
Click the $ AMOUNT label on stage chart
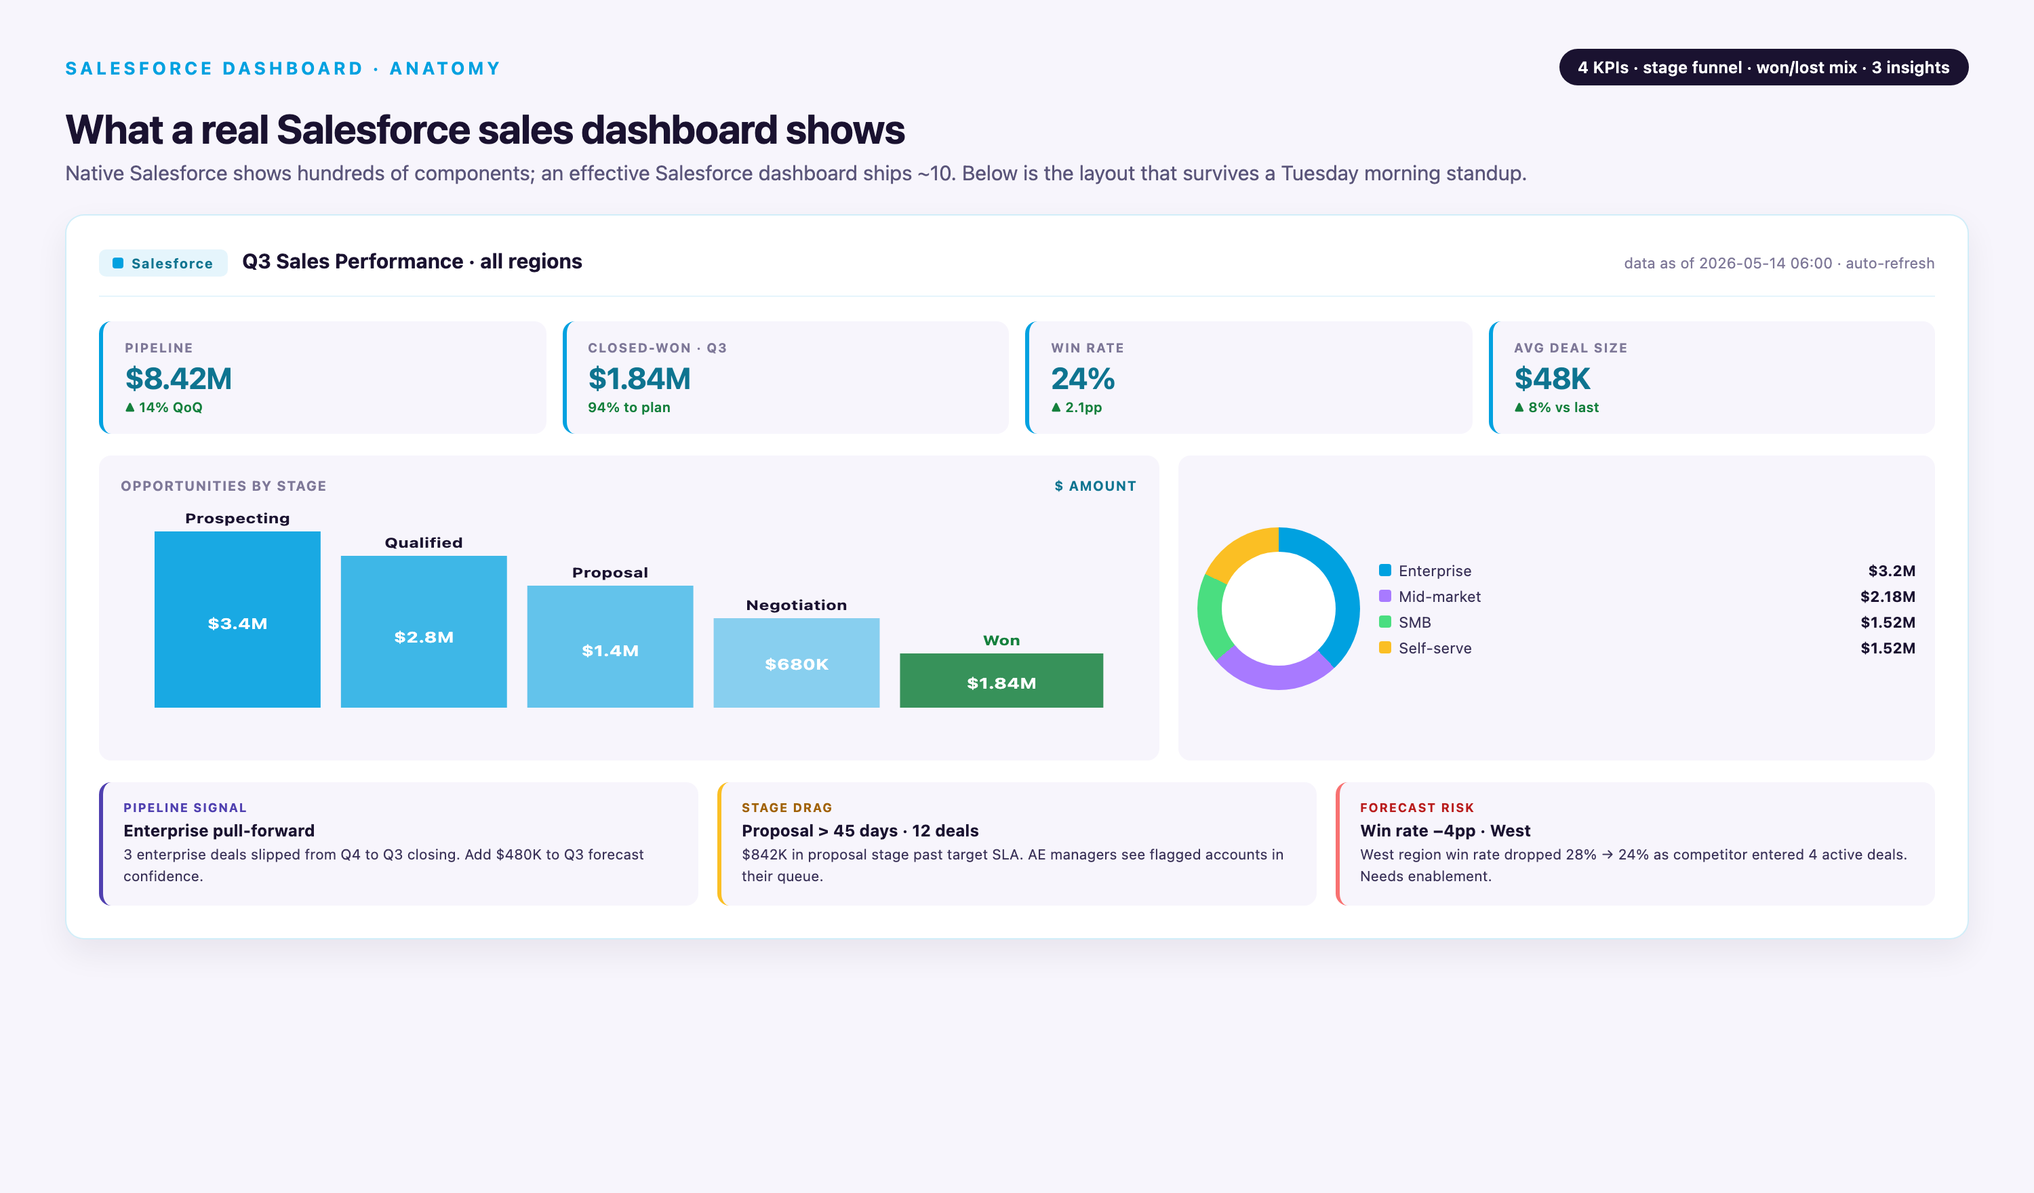[x=1094, y=486]
